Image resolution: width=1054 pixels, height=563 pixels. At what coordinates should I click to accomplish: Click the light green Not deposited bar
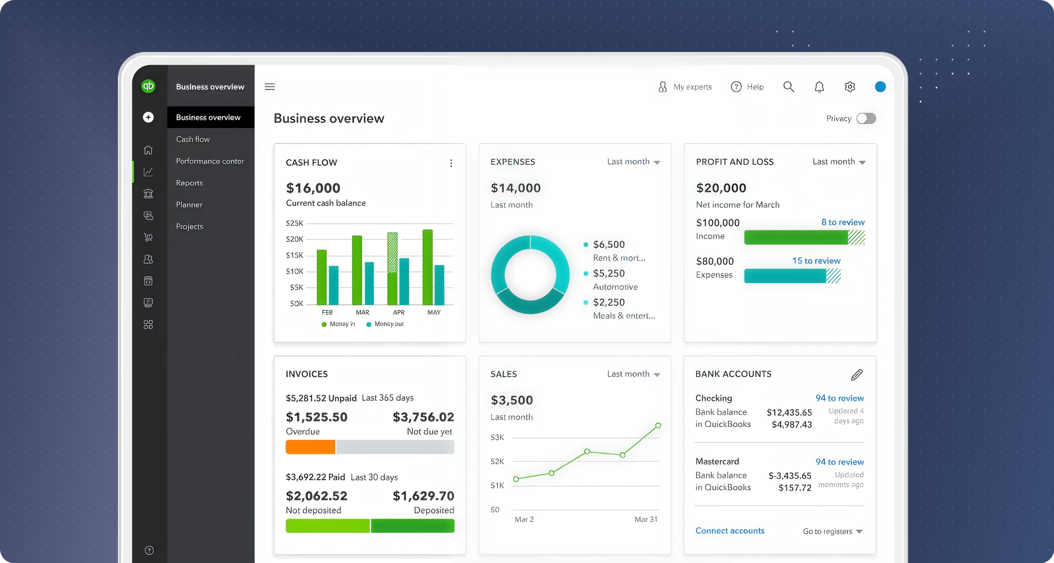[327, 526]
